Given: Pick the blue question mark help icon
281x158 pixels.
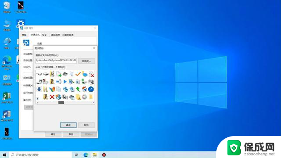Looking at the screenshot, I should pyautogui.click(x=91, y=89).
